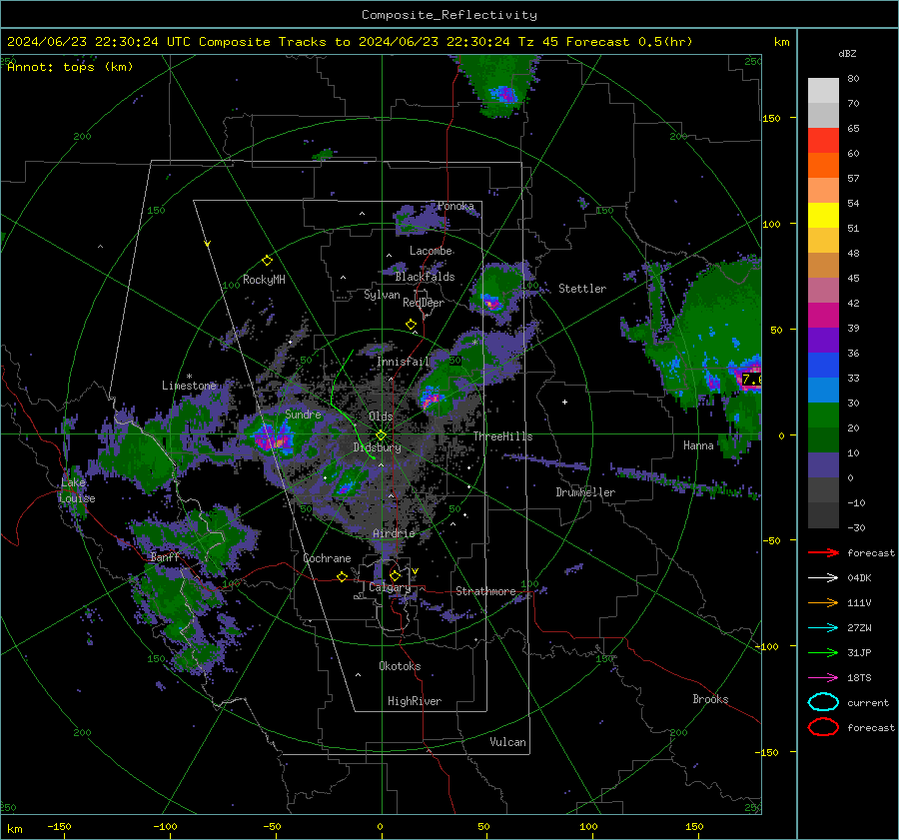Click the Airdrie city label
The width and height of the screenshot is (899, 840).
[394, 533]
